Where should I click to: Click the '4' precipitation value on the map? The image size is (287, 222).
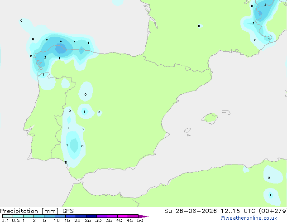61,41
